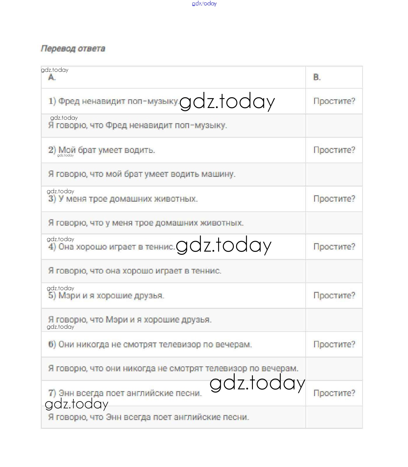This screenshot has width=408, height=467.
Task: Click "Простите?" in the tennis sentence row
Action: tap(334, 247)
